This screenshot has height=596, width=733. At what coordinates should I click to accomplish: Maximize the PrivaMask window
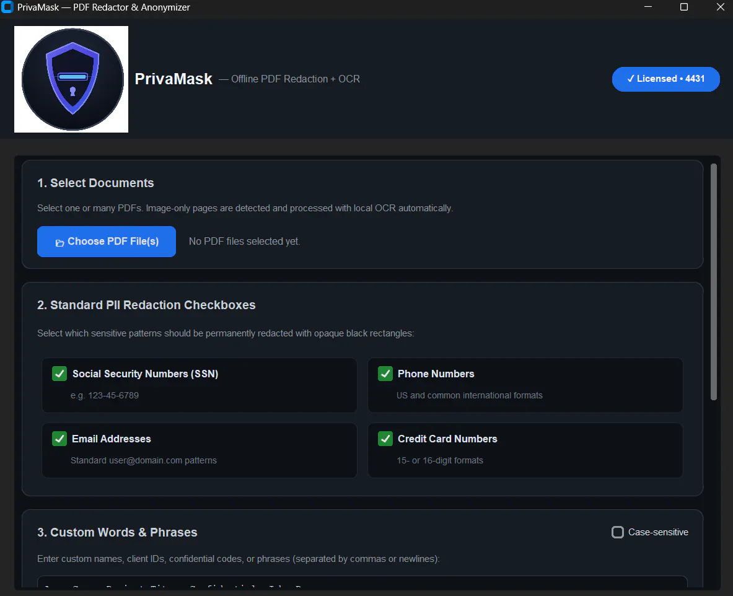[x=684, y=7]
